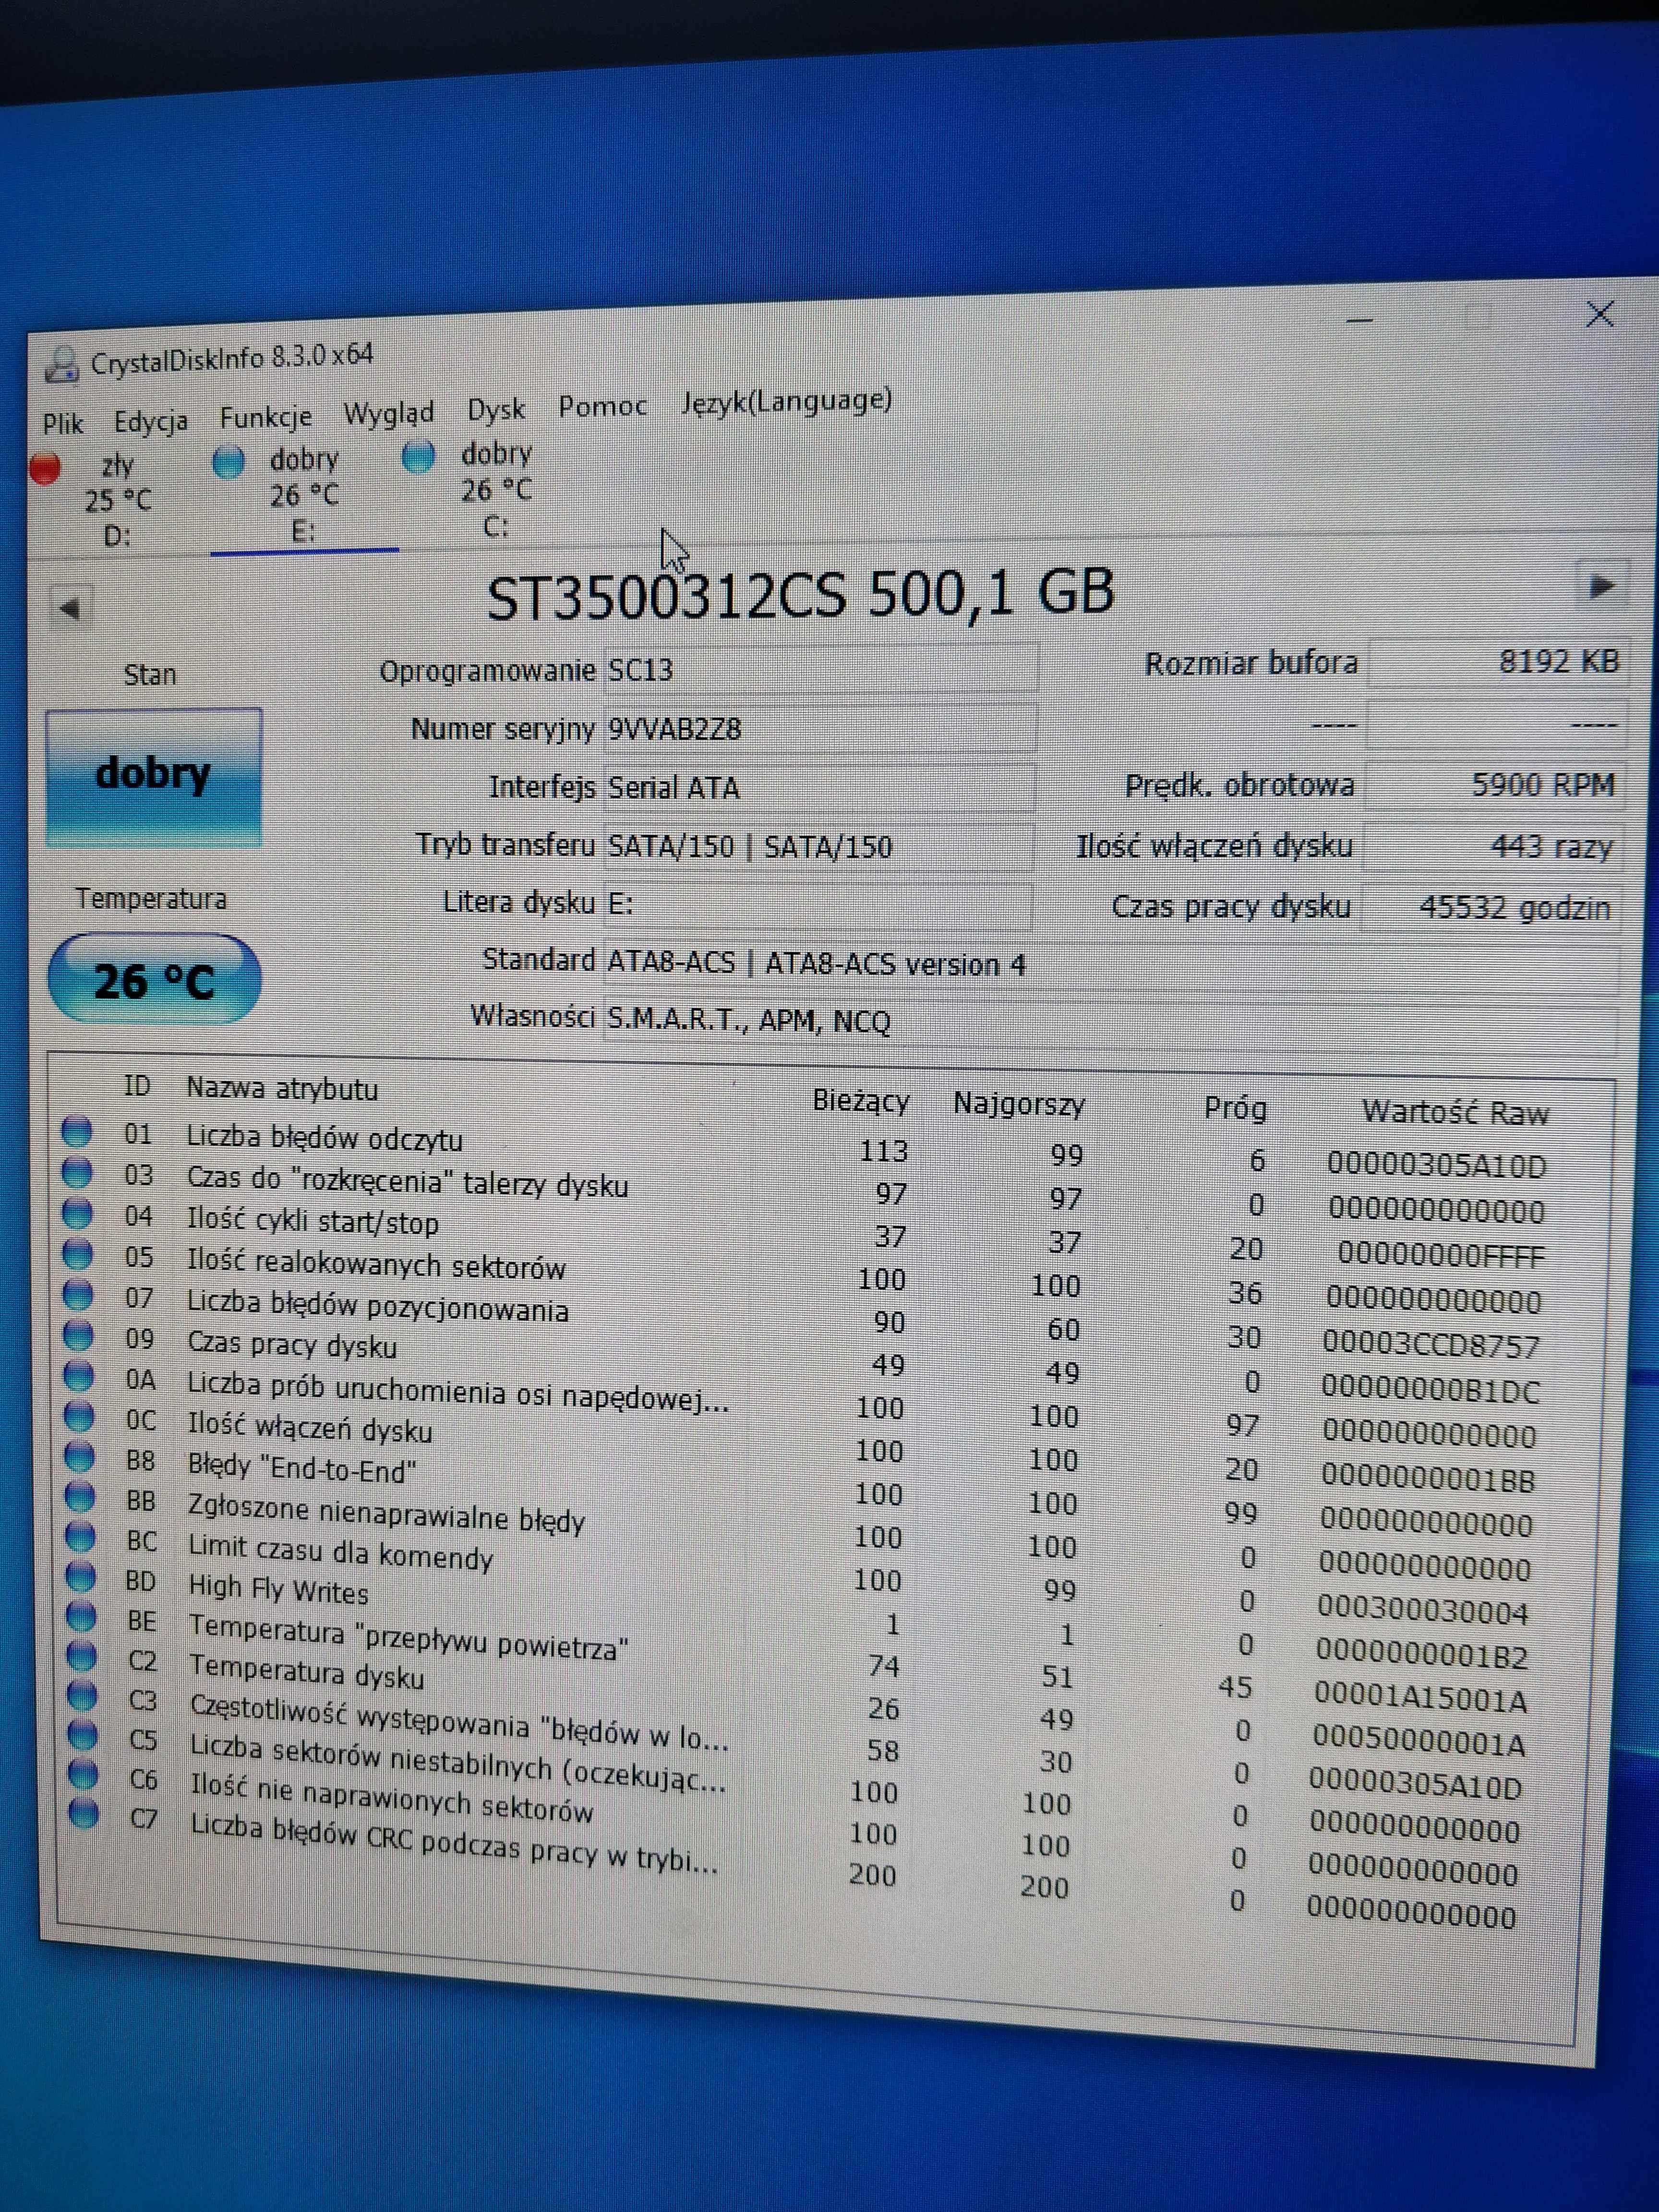Go to next disk with right arrow
This screenshot has height=2212, width=1659.
(1601, 586)
